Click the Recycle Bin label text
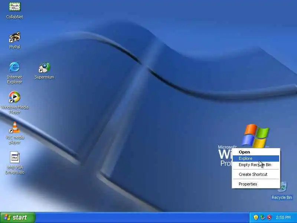The height and width of the screenshot is (223, 297). [282, 197]
